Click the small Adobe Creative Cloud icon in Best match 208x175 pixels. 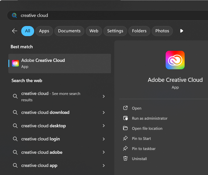[15, 63]
